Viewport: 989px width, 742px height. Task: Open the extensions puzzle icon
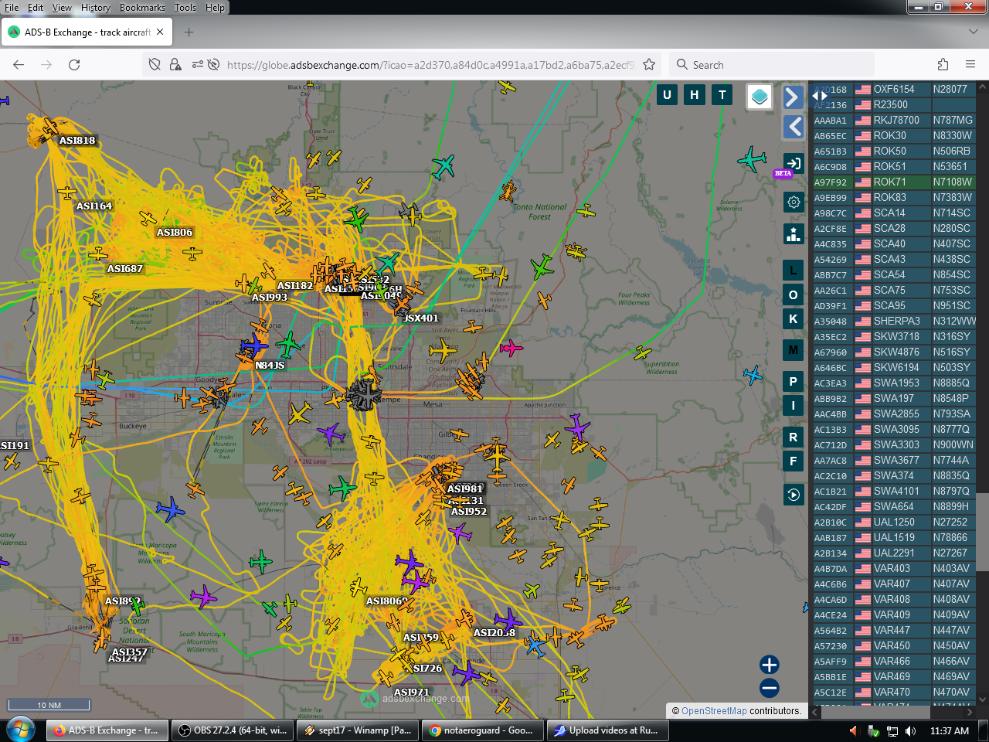click(x=943, y=65)
